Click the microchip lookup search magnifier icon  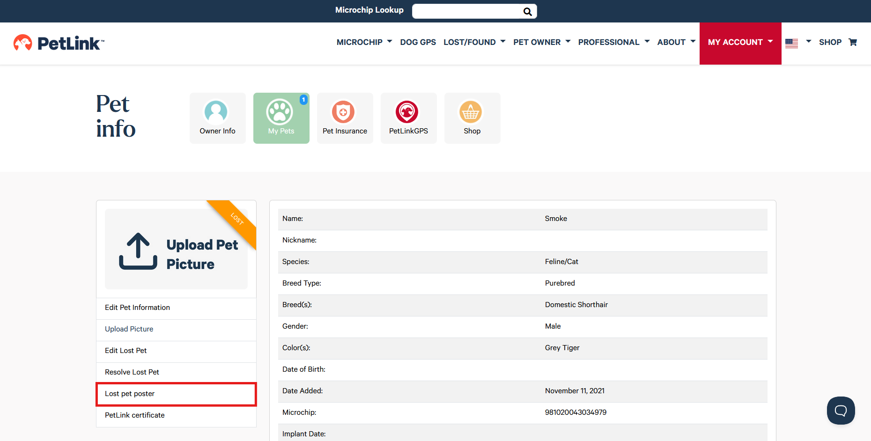[x=527, y=12]
